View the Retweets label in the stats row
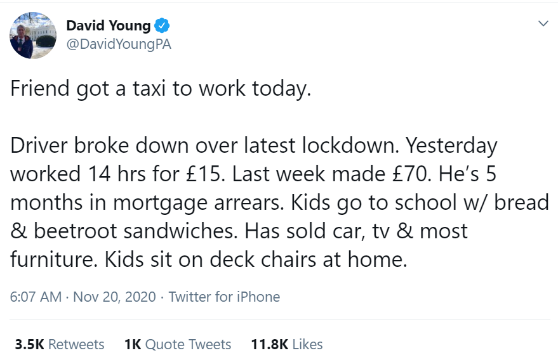Viewport: 558px width, 360px height. tap(76, 344)
